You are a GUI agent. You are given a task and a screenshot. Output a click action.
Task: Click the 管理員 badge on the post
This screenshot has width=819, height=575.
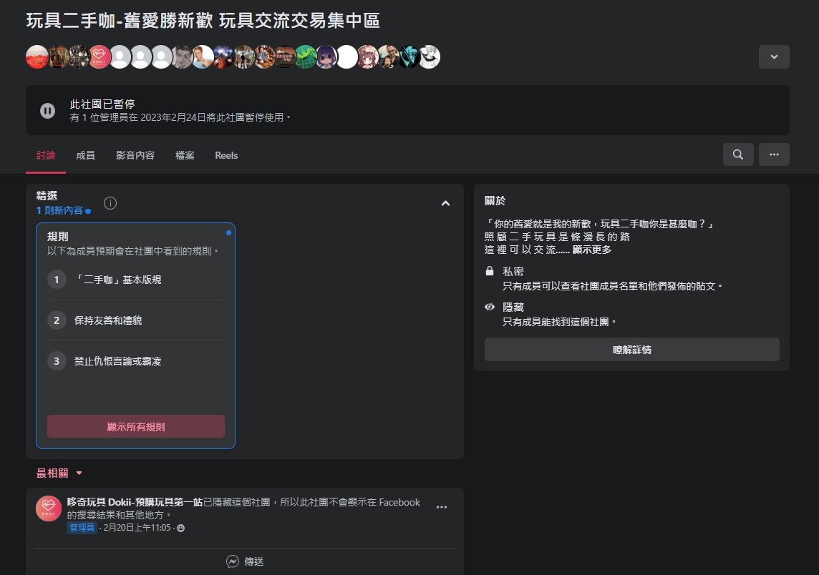82,528
